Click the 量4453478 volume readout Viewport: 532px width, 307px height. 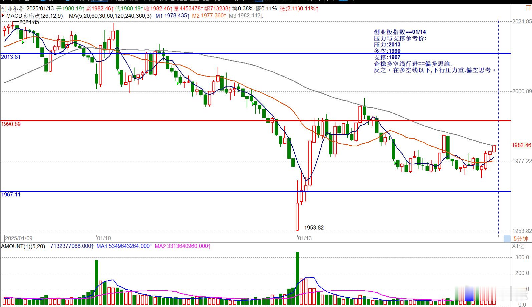pyautogui.click(x=189, y=9)
